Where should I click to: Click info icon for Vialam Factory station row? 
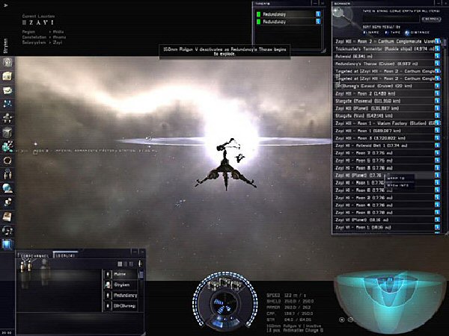point(437,123)
